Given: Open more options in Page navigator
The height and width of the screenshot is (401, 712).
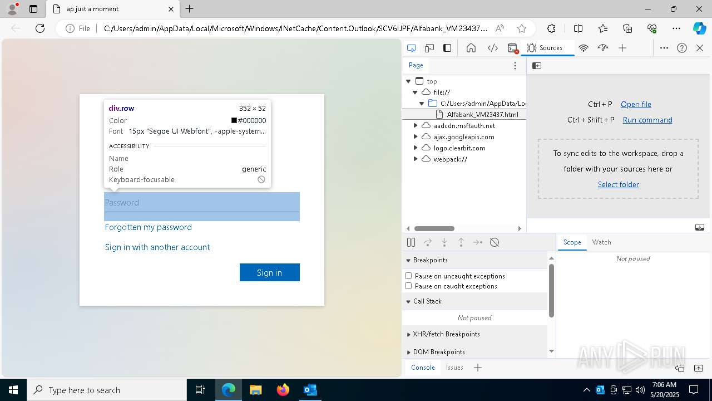Looking at the screenshot, I should pos(515,66).
